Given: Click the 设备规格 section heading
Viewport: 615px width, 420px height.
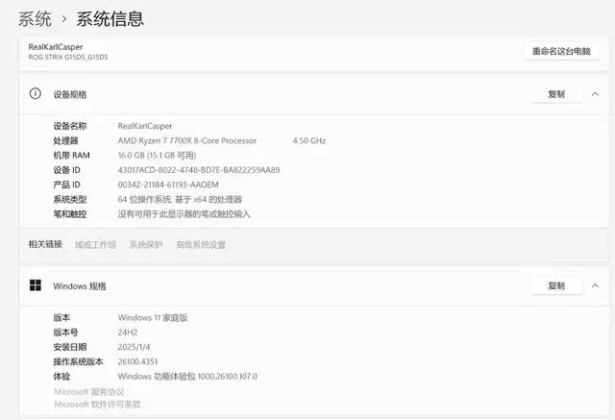Looking at the screenshot, I should (70, 94).
